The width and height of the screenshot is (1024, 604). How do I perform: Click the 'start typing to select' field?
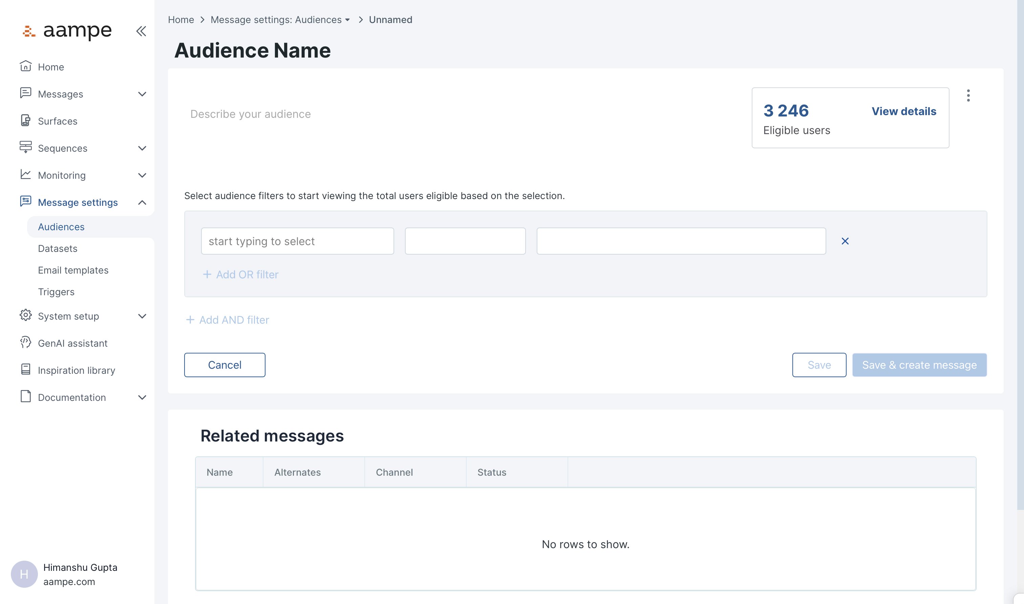coord(298,241)
